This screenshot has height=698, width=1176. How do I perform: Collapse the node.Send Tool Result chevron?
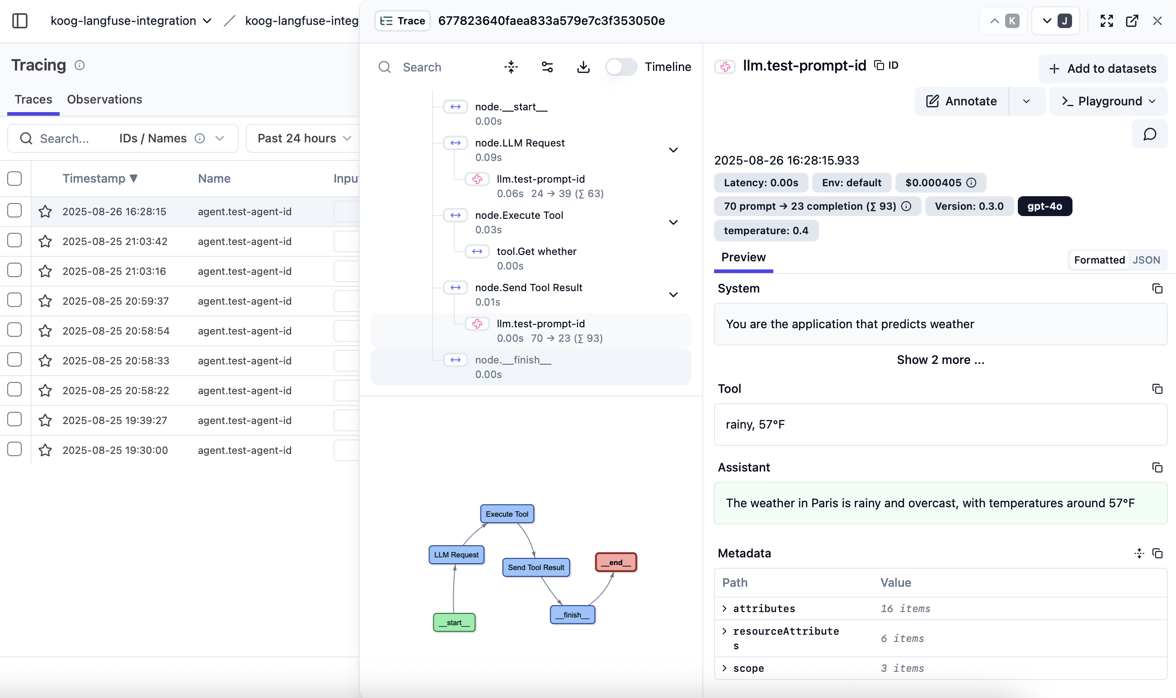tap(673, 295)
